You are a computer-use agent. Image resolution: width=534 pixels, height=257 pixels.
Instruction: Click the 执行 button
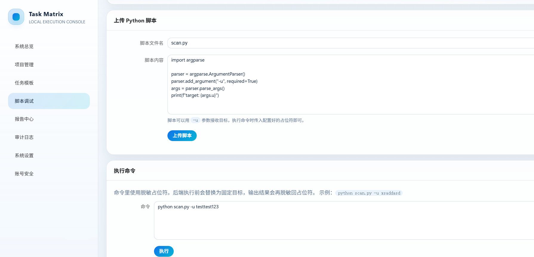pyautogui.click(x=164, y=251)
